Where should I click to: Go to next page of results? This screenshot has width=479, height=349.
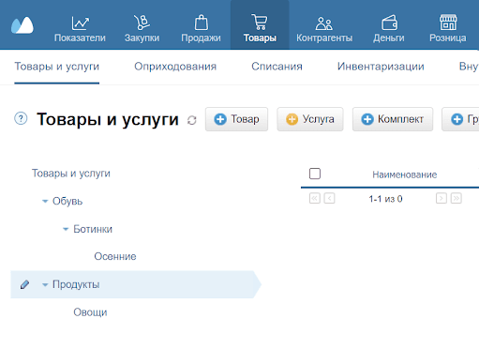coord(442,198)
